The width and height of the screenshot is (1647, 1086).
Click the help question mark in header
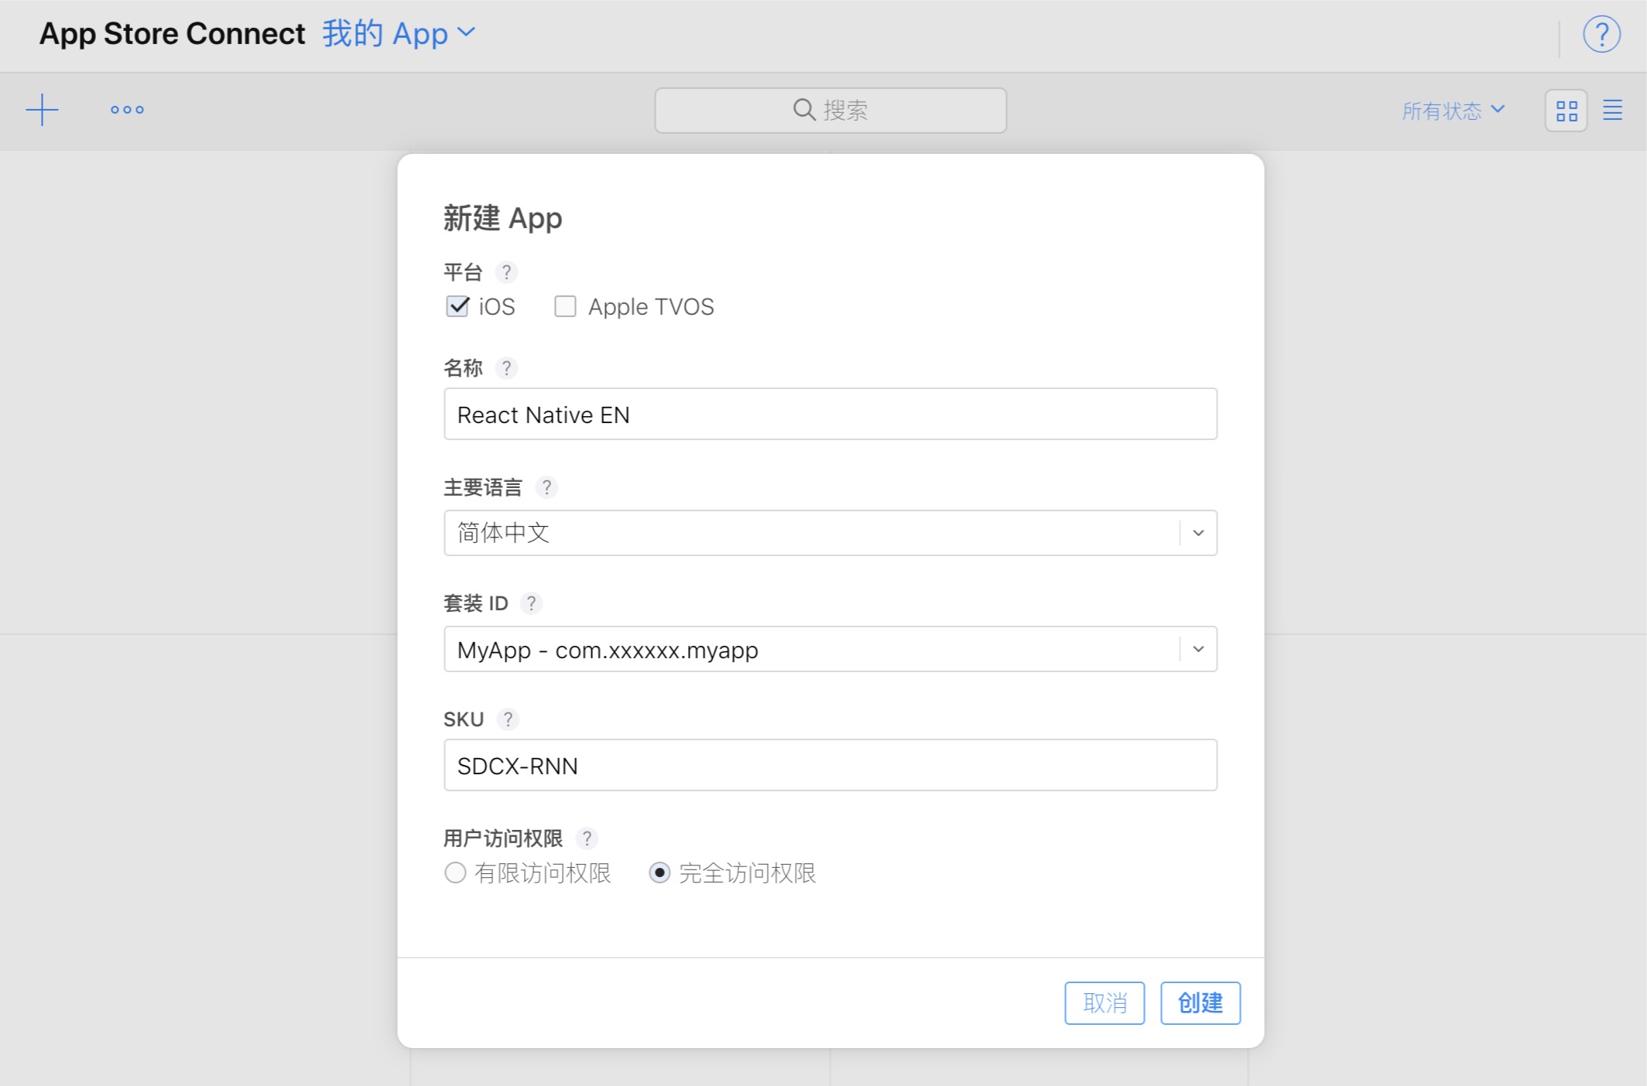pos(1601,34)
